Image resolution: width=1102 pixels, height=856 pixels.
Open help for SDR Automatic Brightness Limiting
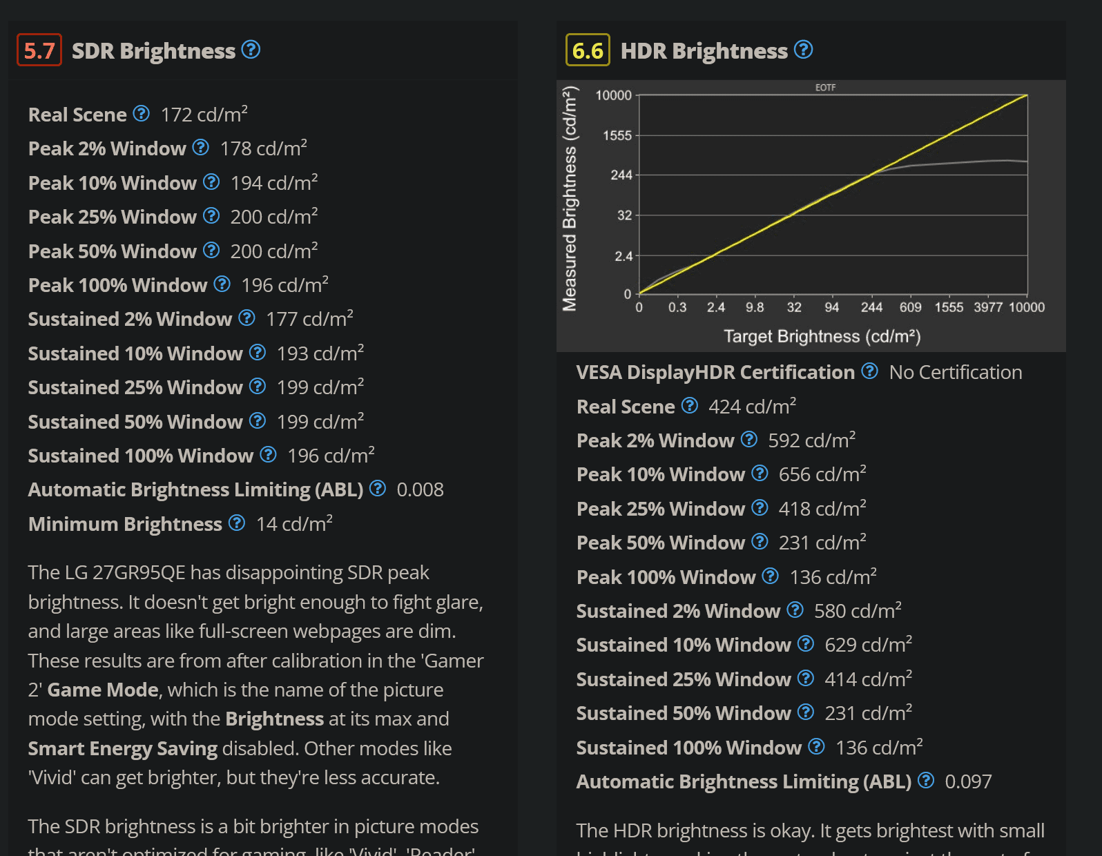[x=378, y=488]
